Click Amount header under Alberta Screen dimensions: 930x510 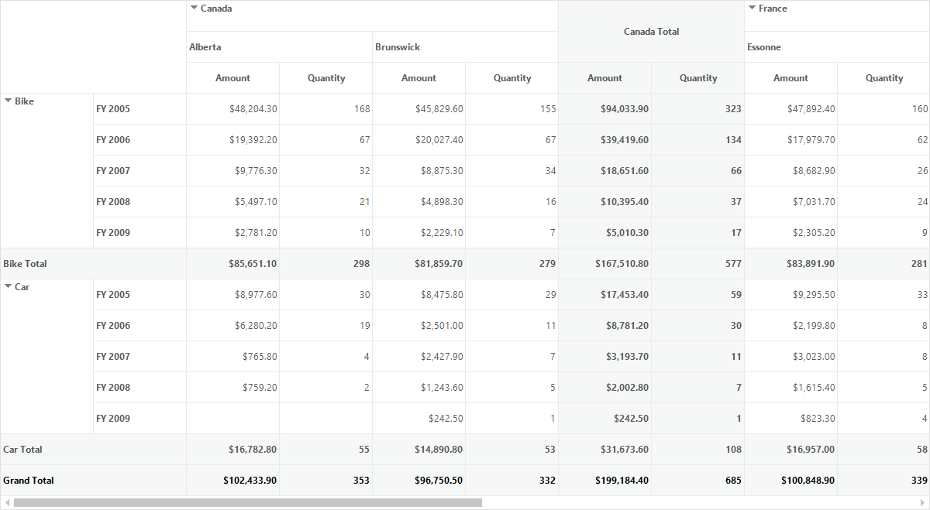point(232,78)
